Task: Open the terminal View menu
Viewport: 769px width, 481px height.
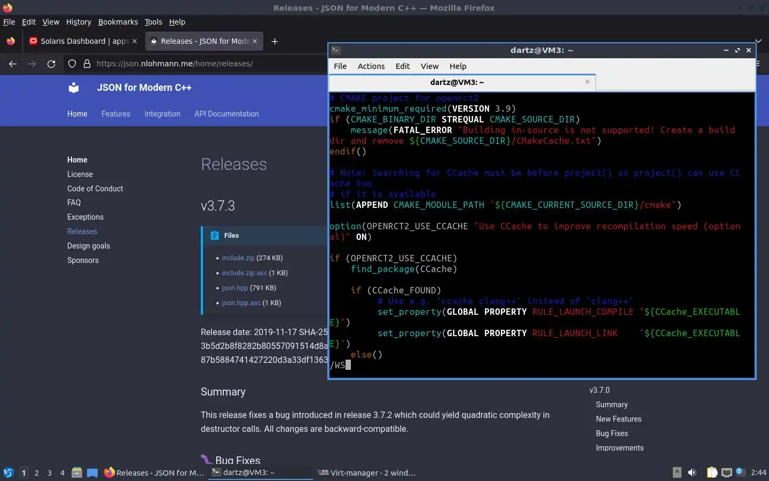Action: click(x=429, y=66)
